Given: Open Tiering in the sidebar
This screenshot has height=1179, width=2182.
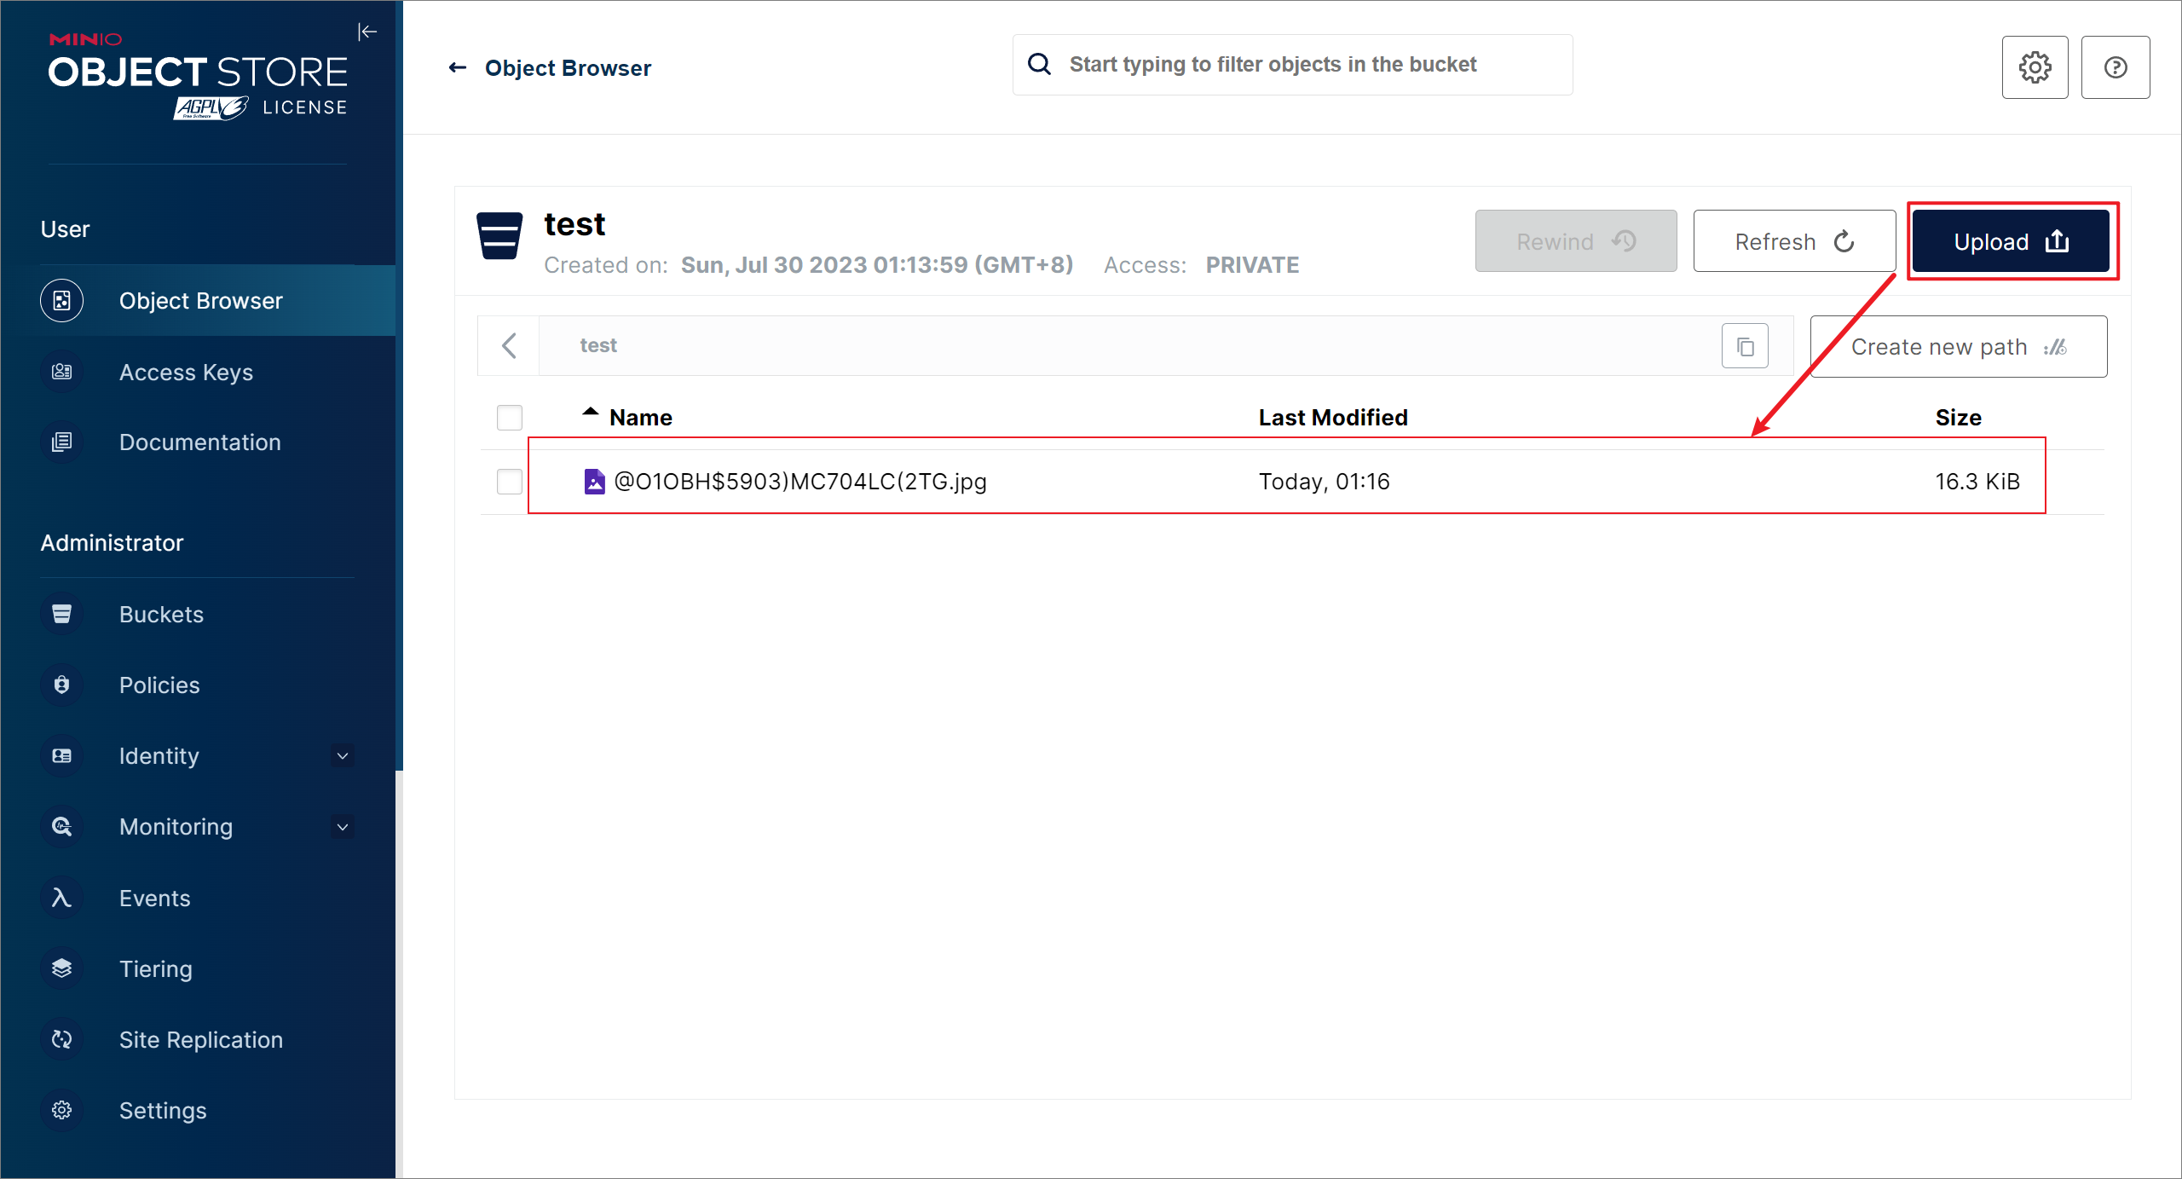Looking at the screenshot, I should point(156,968).
